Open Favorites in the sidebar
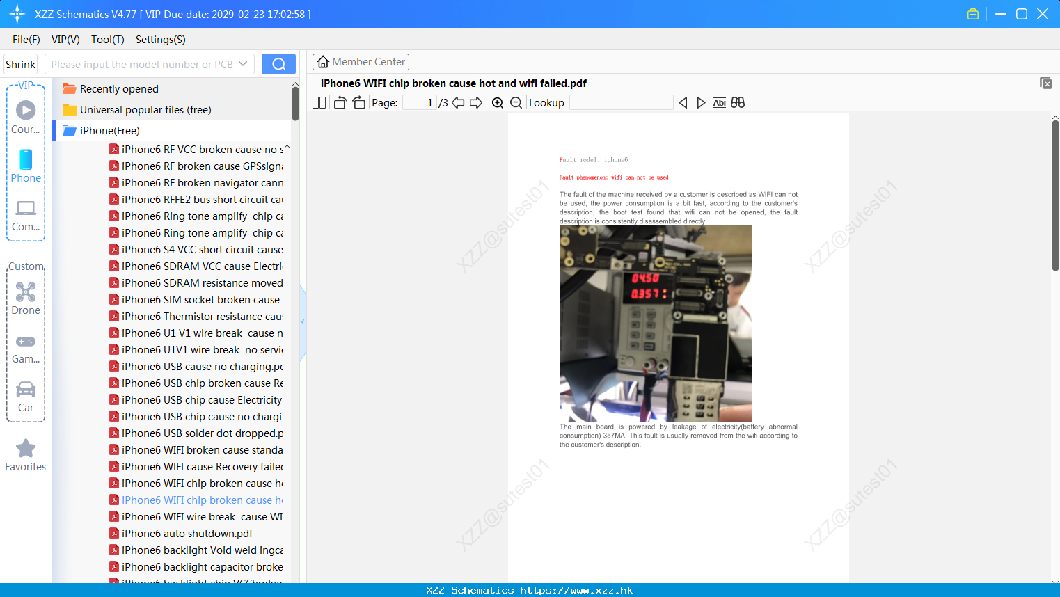 coord(26,456)
